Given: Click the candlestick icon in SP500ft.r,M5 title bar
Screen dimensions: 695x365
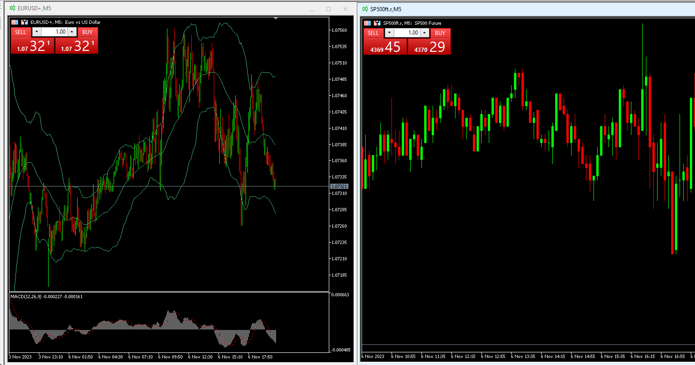Looking at the screenshot, I should pos(365,9).
